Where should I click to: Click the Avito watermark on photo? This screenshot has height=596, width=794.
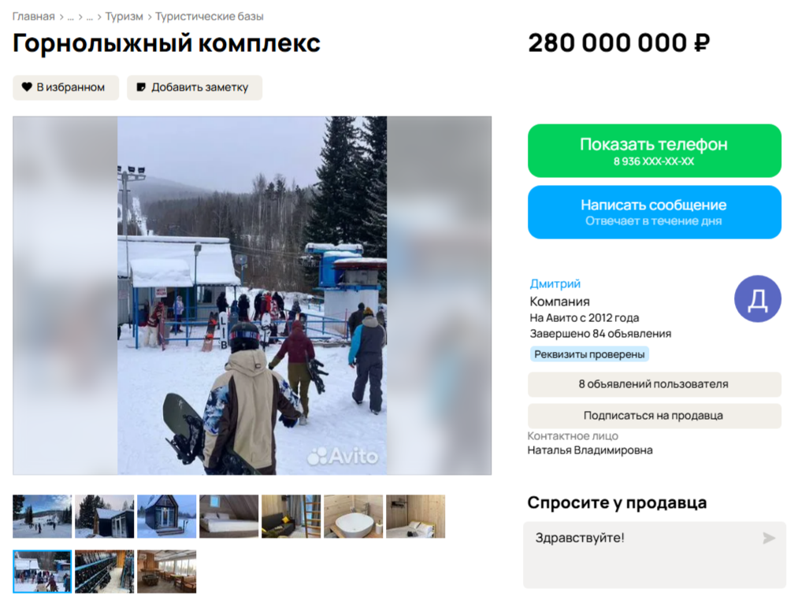click(343, 457)
